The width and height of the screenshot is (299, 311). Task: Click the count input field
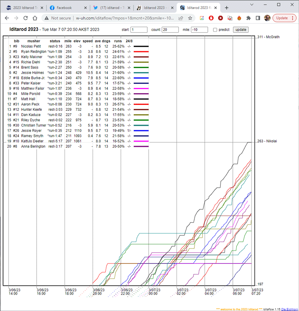tap(170, 30)
